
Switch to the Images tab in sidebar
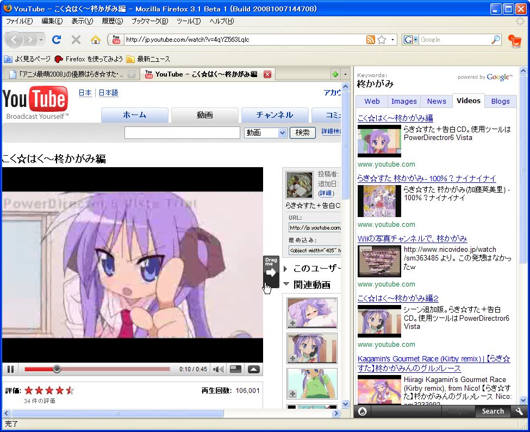click(403, 101)
